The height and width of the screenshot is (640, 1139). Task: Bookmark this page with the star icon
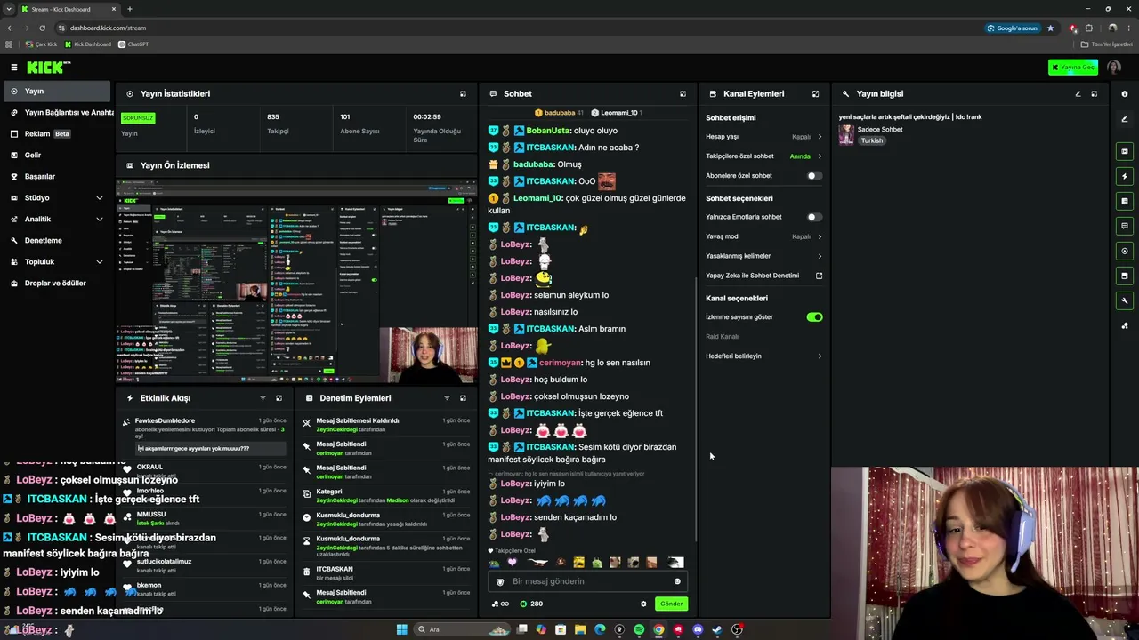tap(1050, 28)
